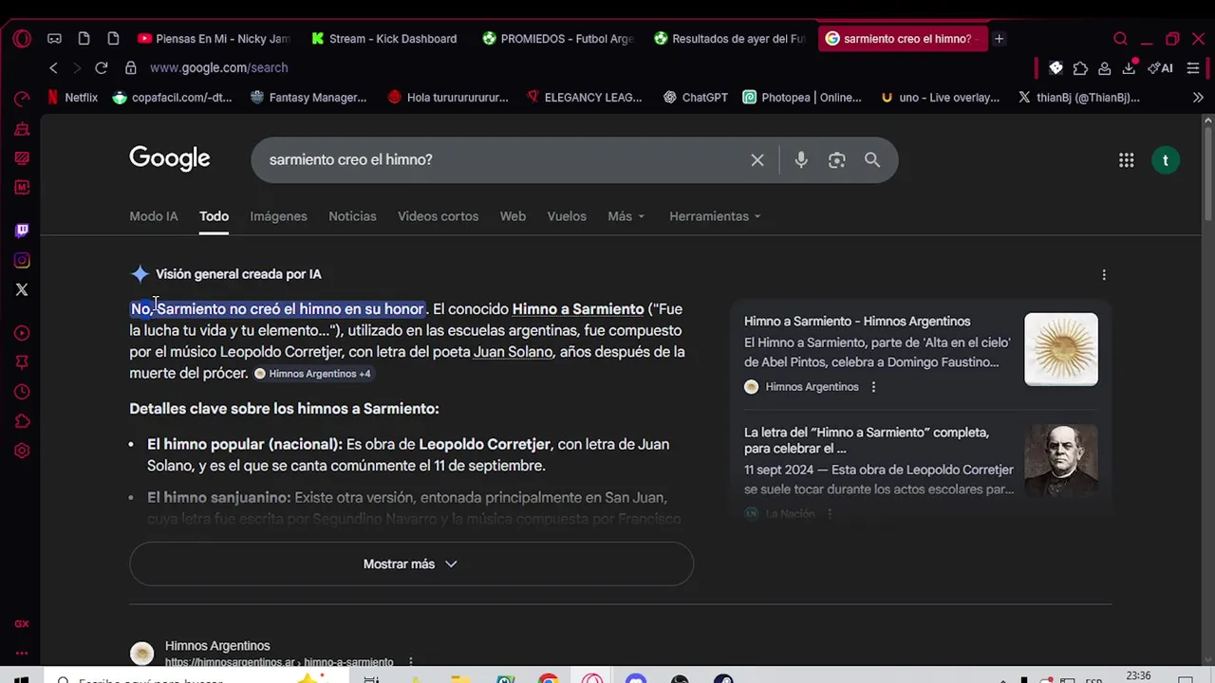Open the AI assistant button in toolbar
Viewport: 1215px width, 683px height.
(x=1161, y=68)
